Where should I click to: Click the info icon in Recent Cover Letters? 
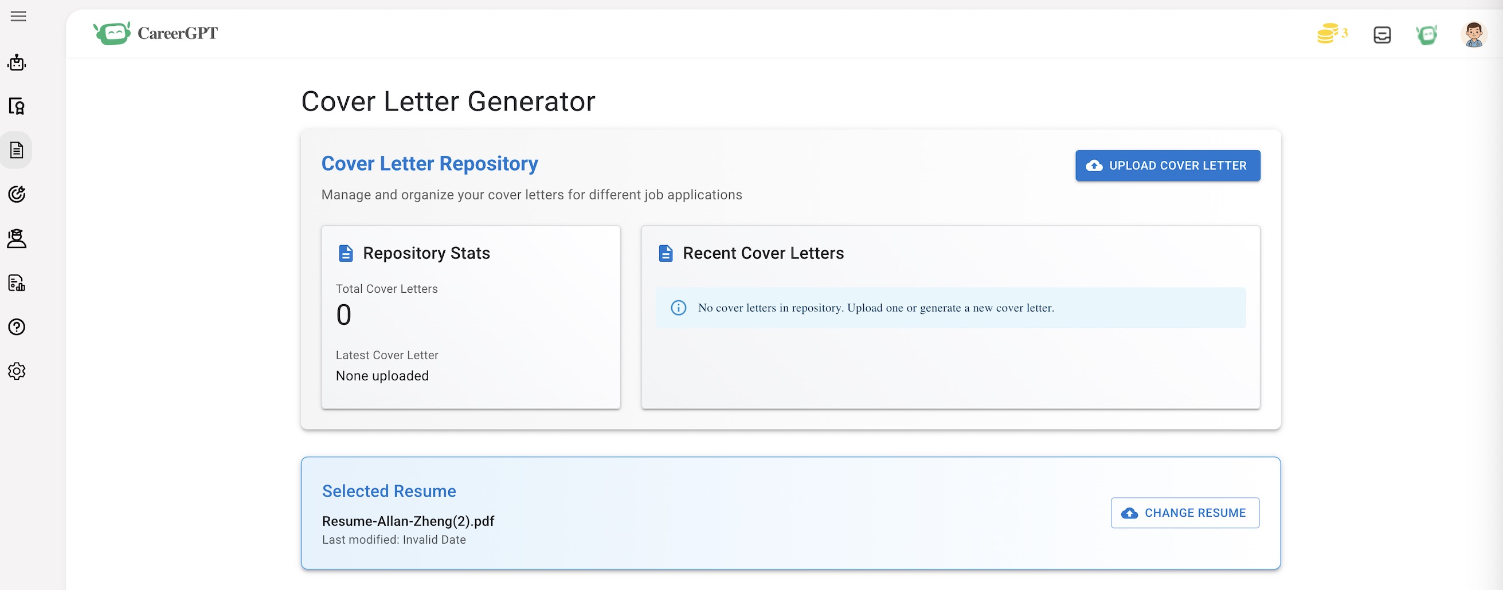coord(679,308)
